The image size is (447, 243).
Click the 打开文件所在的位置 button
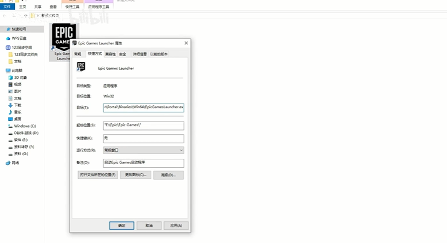[x=97, y=175]
